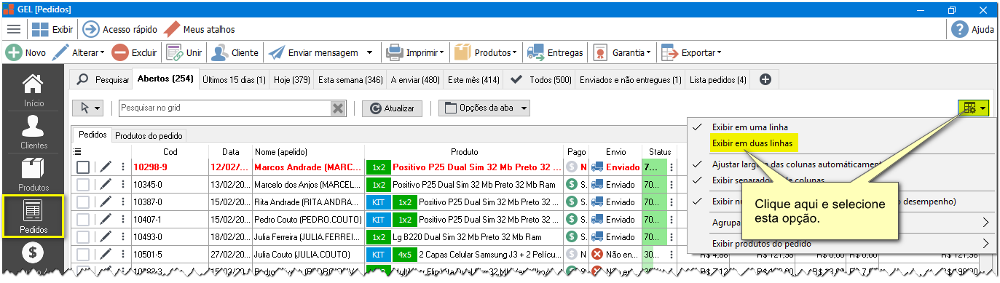This screenshot has width=1000, height=283.
Task: Sort by the Cod column header
Action: click(x=170, y=152)
